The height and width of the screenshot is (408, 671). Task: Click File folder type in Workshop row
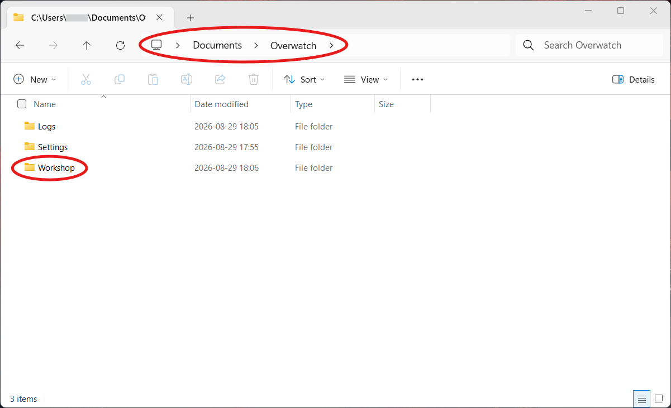click(x=314, y=168)
